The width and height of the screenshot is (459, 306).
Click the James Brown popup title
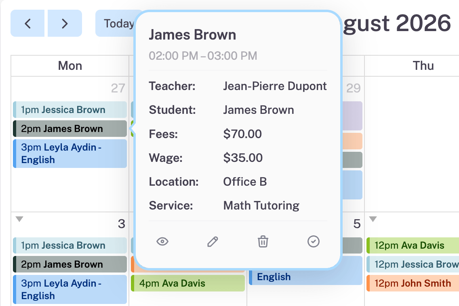point(192,35)
